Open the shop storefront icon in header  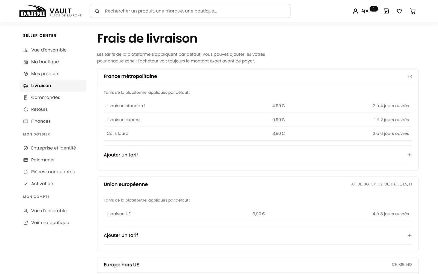coord(386,11)
